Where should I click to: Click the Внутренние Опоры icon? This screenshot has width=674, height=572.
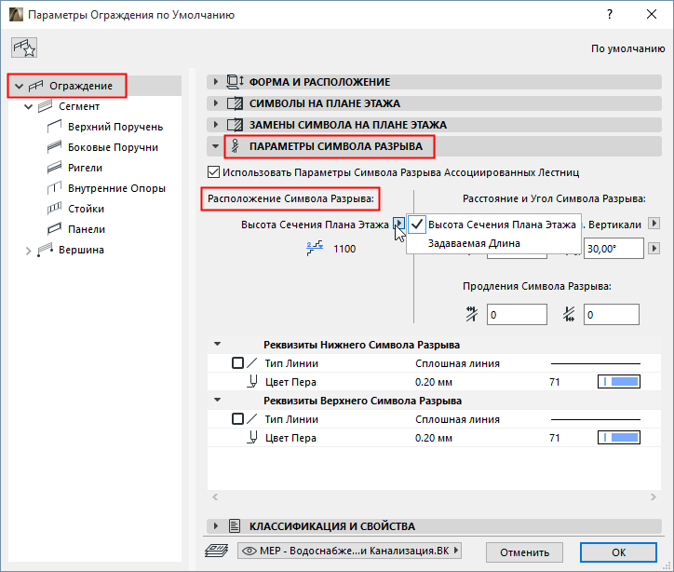click(54, 188)
